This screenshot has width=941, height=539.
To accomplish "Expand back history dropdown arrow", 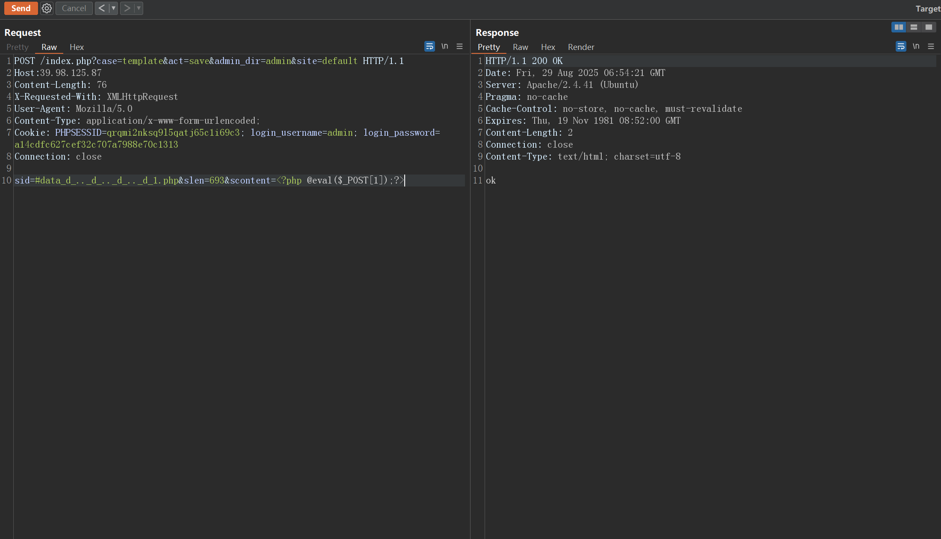I will (x=113, y=8).
